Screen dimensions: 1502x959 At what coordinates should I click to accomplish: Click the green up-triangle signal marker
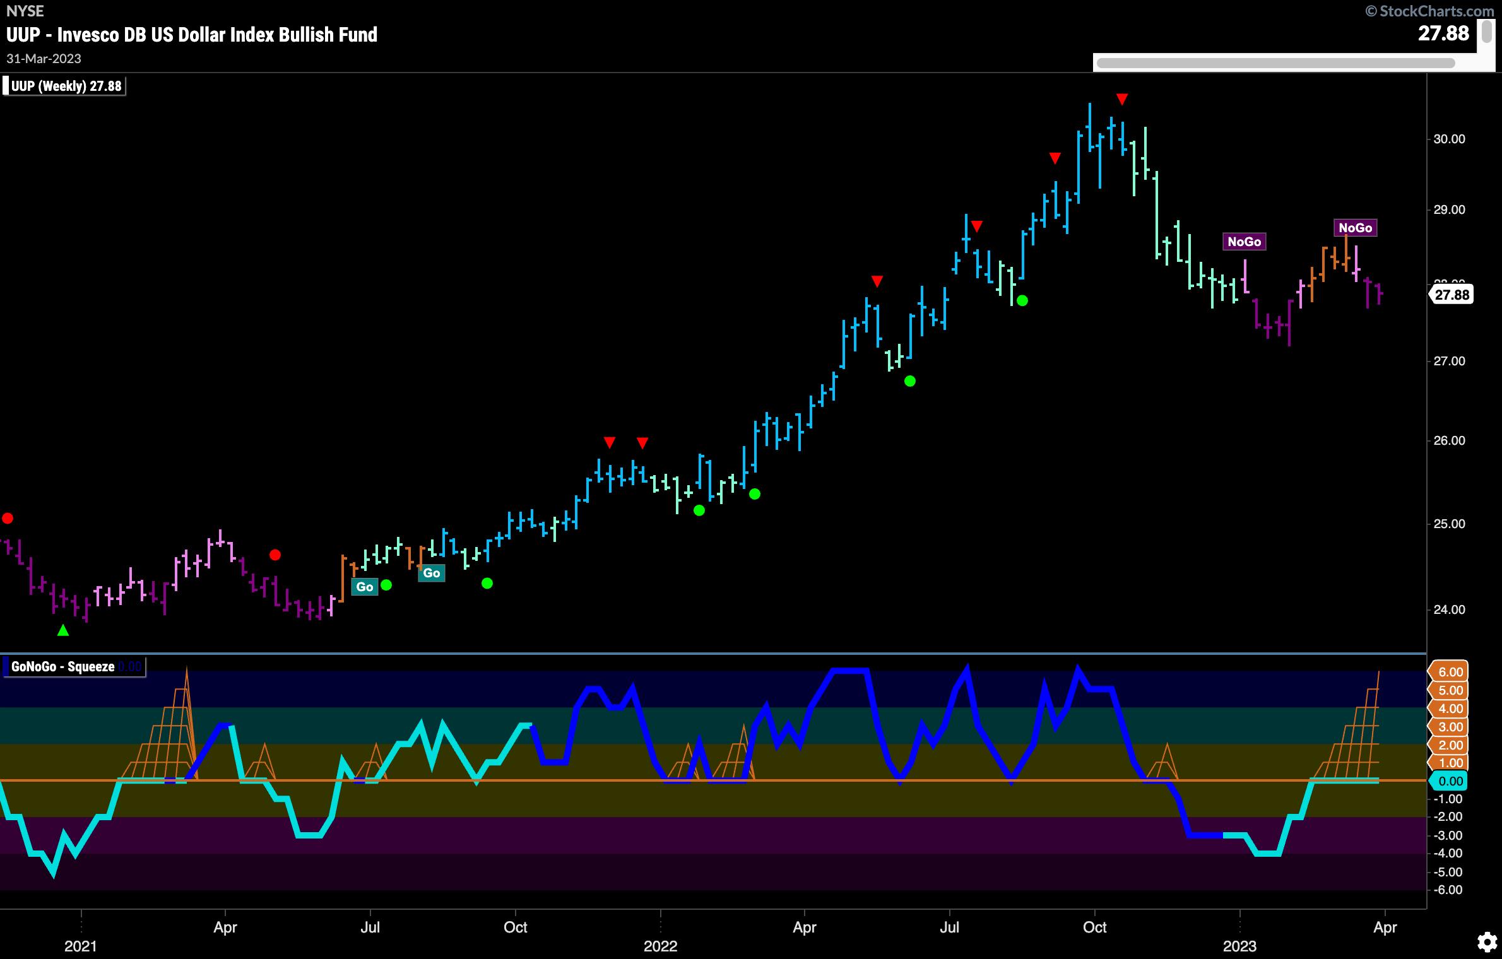tap(63, 630)
